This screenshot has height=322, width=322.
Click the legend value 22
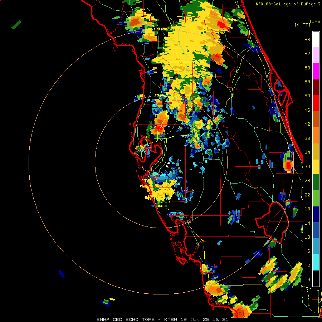[307, 195]
